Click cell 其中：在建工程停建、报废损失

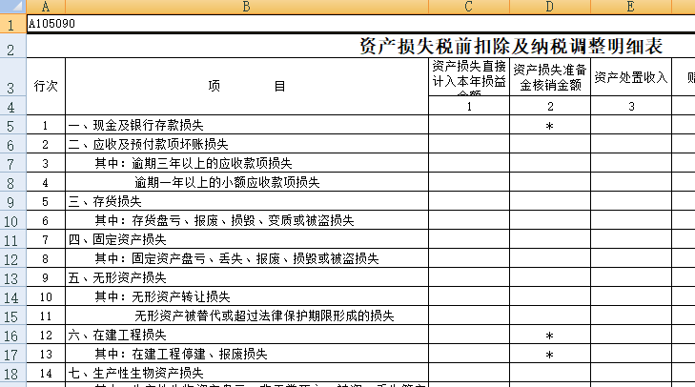click(247, 354)
